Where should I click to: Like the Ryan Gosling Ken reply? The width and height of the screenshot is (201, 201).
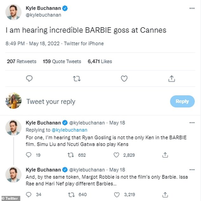point(116,155)
